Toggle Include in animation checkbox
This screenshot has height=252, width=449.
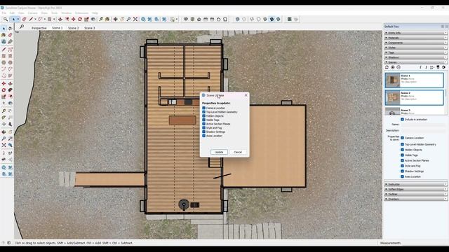402,120
